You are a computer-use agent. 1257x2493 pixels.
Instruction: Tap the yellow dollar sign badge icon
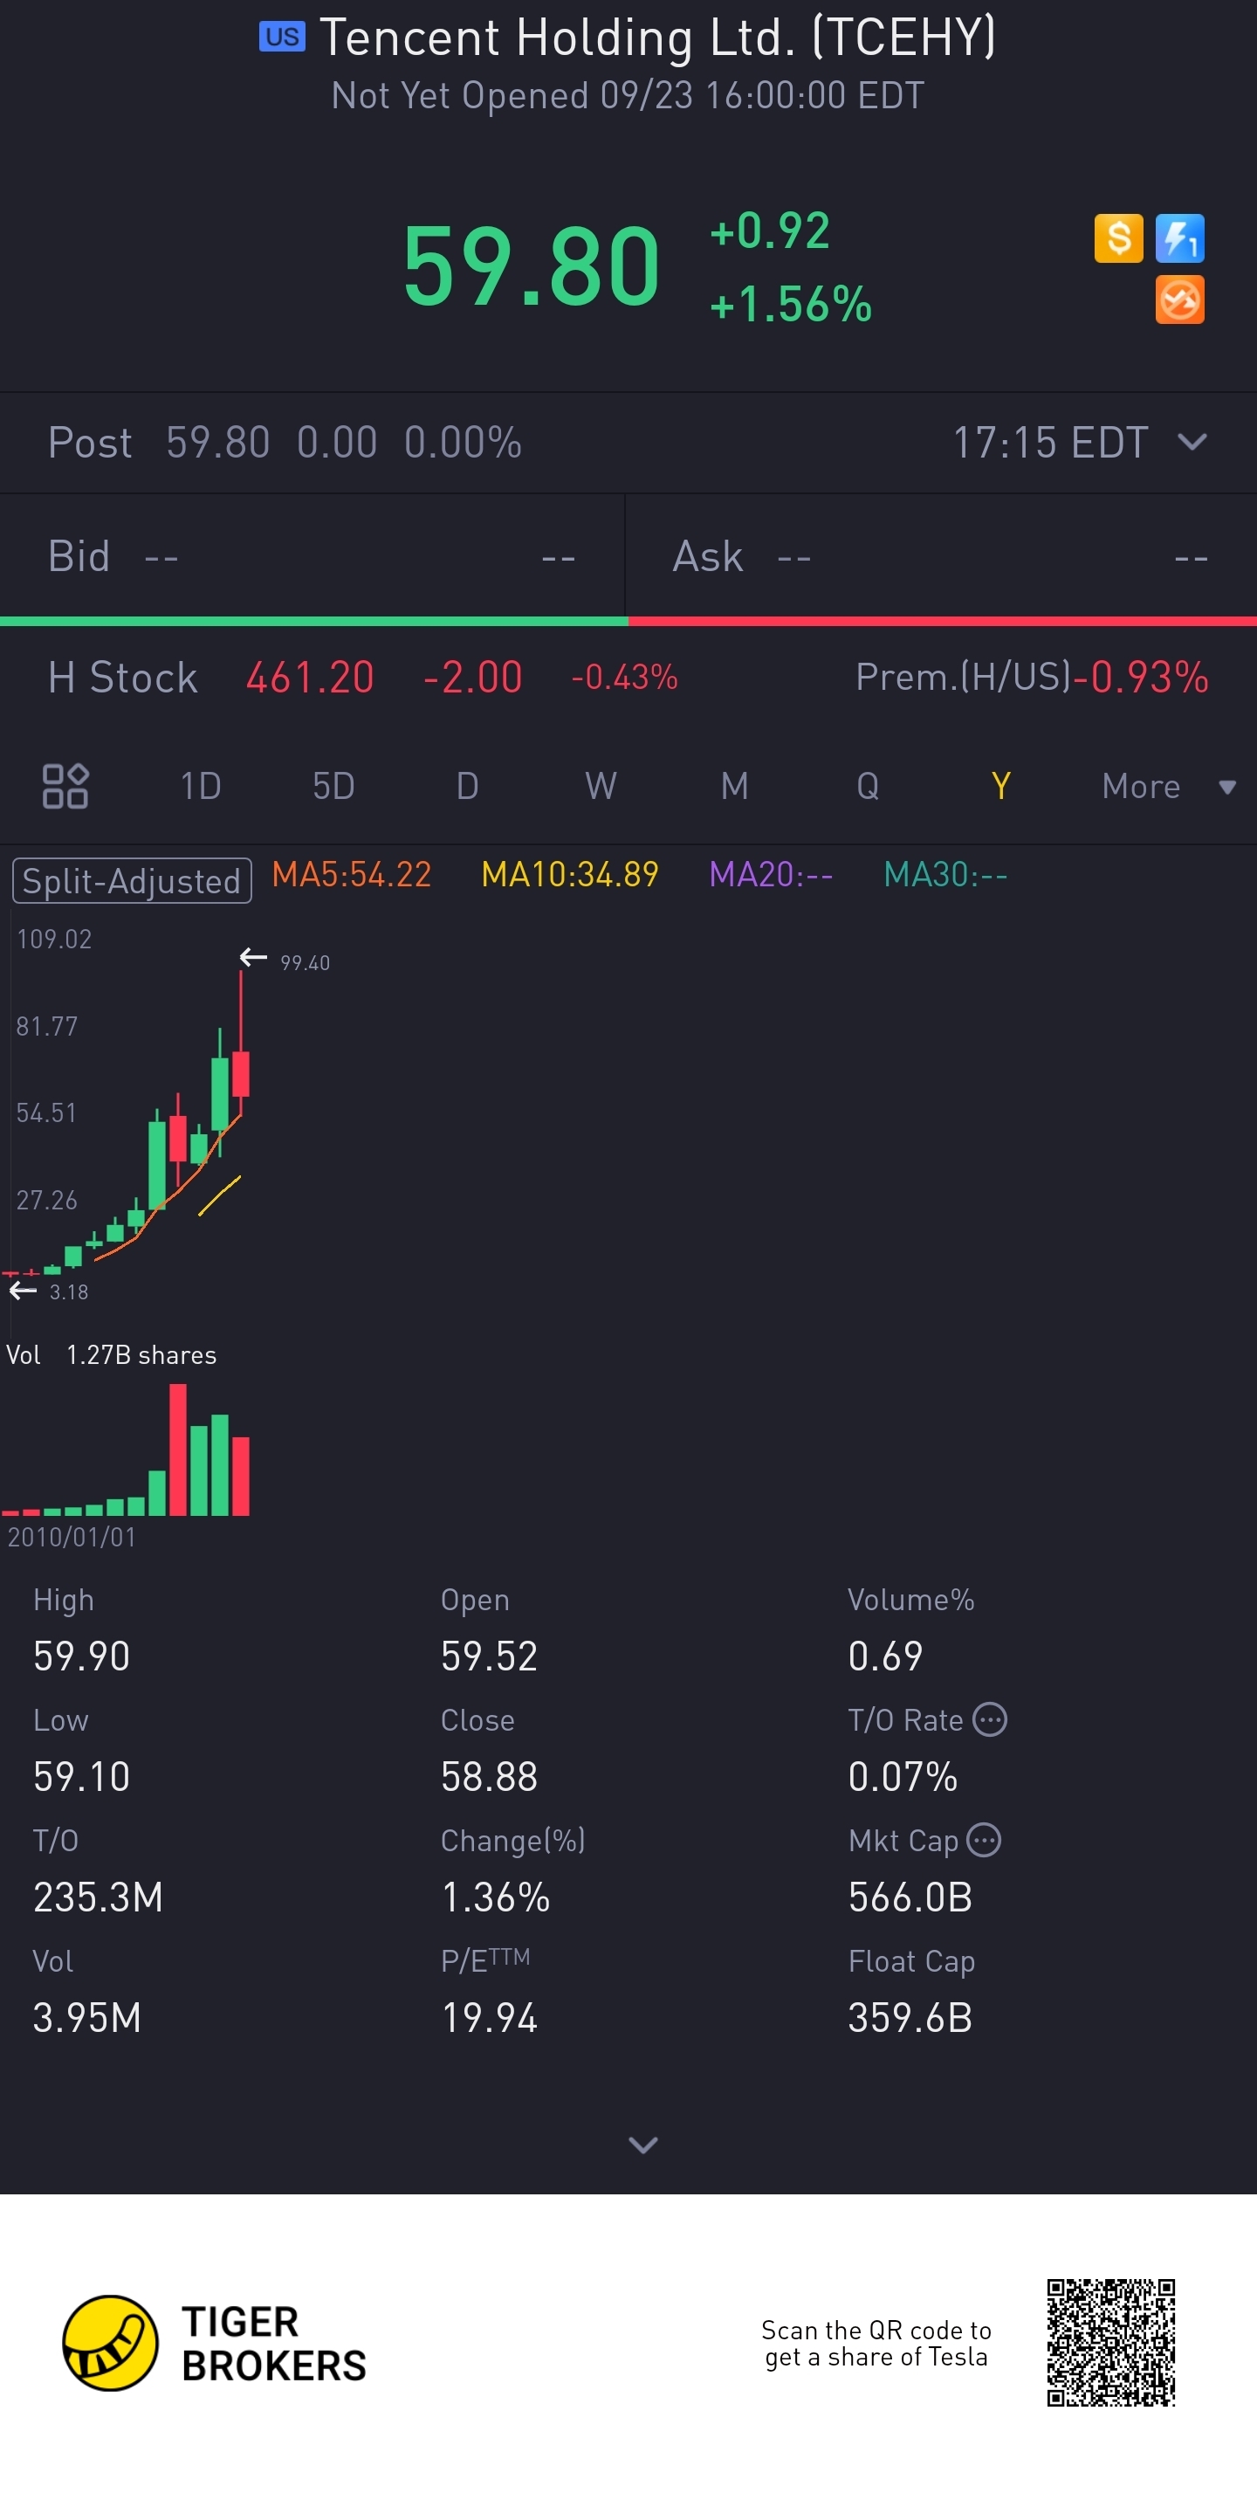(1117, 238)
